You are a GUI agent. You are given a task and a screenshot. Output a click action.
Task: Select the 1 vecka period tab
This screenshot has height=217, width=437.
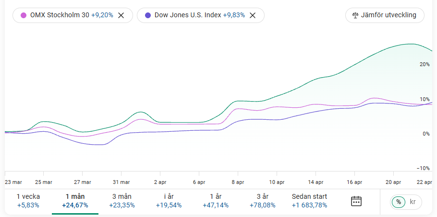point(28,201)
